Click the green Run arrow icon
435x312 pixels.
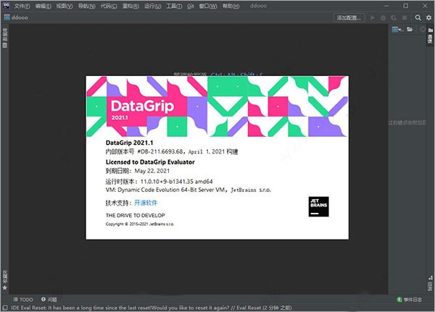click(373, 17)
